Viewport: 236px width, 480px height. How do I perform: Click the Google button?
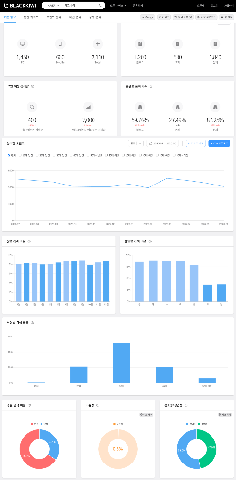148,17
